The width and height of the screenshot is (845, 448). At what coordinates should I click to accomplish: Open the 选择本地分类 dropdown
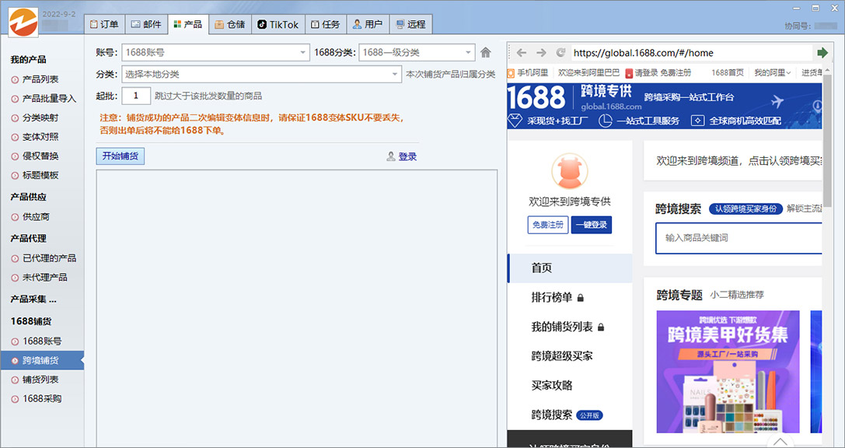pyautogui.click(x=261, y=75)
